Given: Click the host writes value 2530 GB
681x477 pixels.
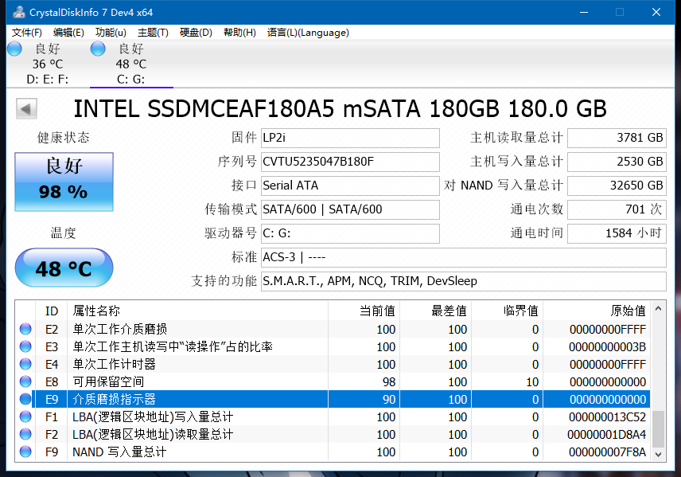Looking at the screenshot, I should [617, 162].
